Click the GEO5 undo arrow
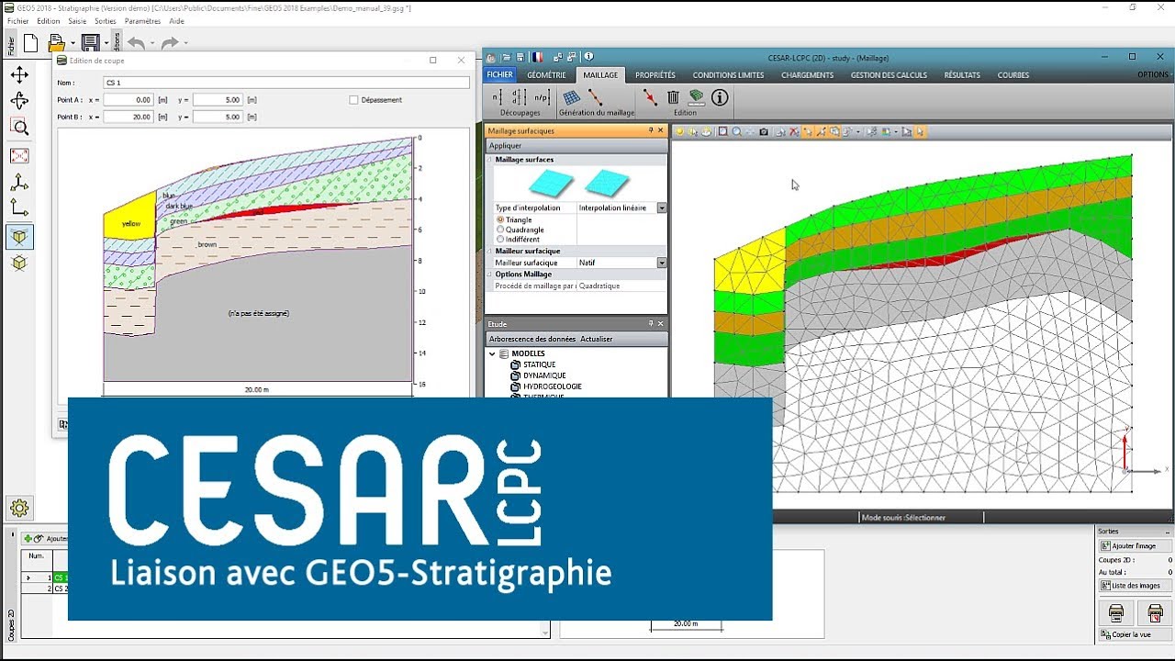 tap(136, 42)
